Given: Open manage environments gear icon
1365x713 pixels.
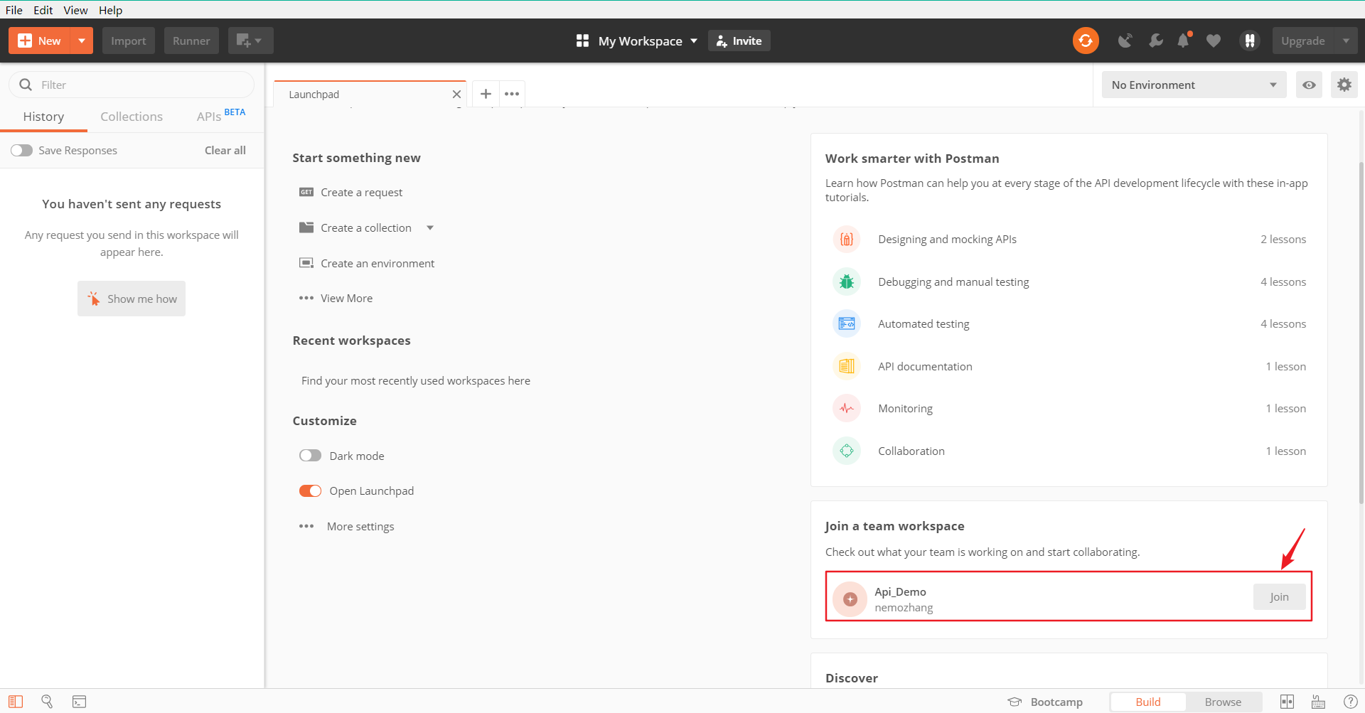Looking at the screenshot, I should click(x=1344, y=85).
